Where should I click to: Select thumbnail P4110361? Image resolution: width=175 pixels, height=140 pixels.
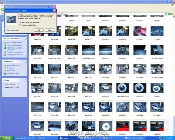coord(54,69)
